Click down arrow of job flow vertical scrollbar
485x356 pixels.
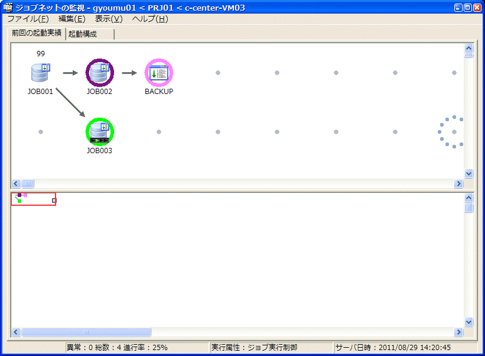(468, 173)
